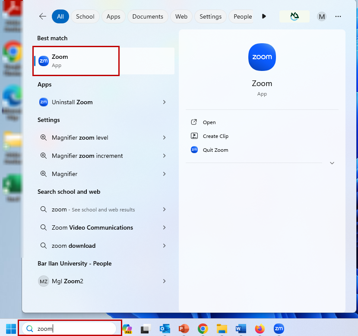
Task: Click the Windows Start button
Action: [11, 329]
